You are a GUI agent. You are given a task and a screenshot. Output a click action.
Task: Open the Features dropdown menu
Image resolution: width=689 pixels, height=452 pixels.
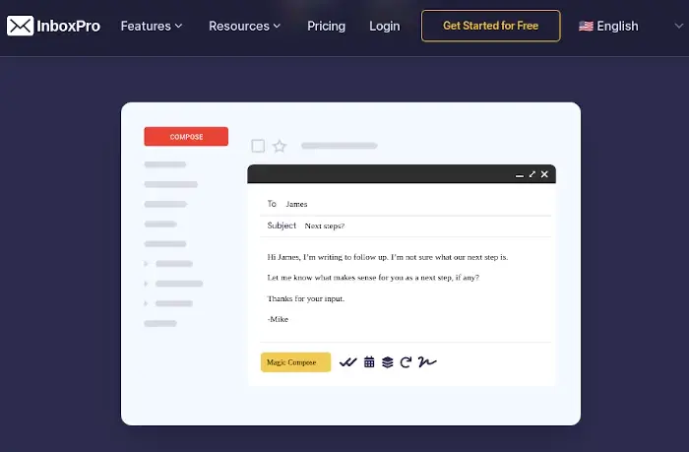pyautogui.click(x=152, y=26)
